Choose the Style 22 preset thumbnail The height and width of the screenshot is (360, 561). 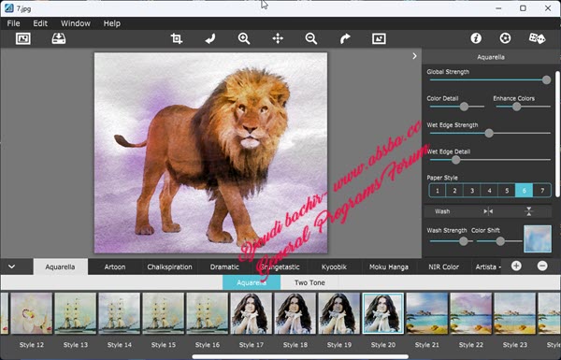click(x=471, y=313)
